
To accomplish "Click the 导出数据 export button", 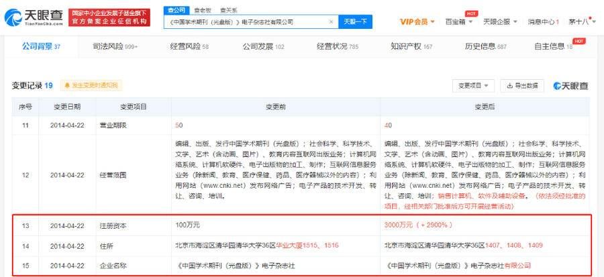I will click(522, 86).
